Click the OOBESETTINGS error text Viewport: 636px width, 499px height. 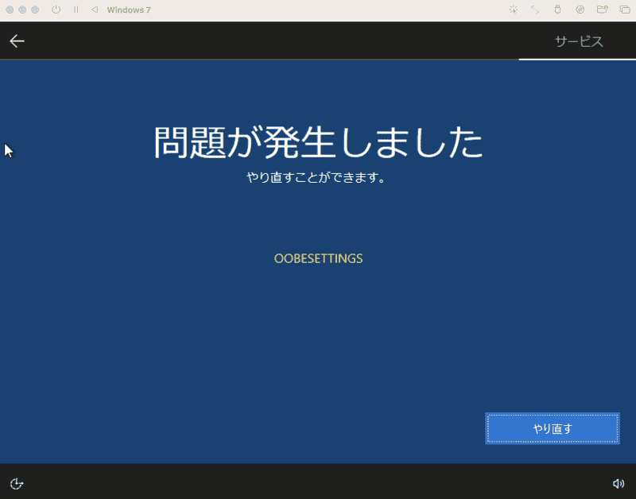319,258
